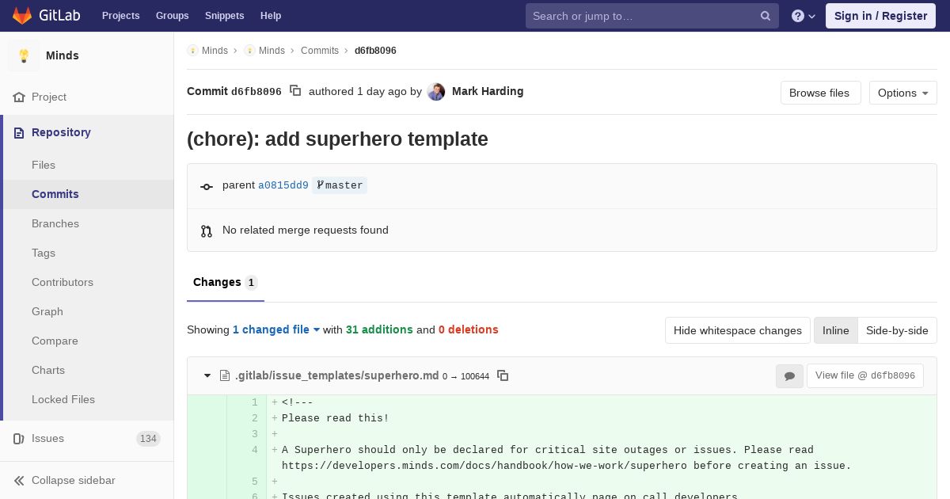Screen dimensions: 950x499
Task: Open Branches in the sidebar
Action: click(55, 223)
